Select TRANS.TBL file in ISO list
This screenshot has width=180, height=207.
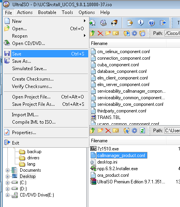point(109,117)
